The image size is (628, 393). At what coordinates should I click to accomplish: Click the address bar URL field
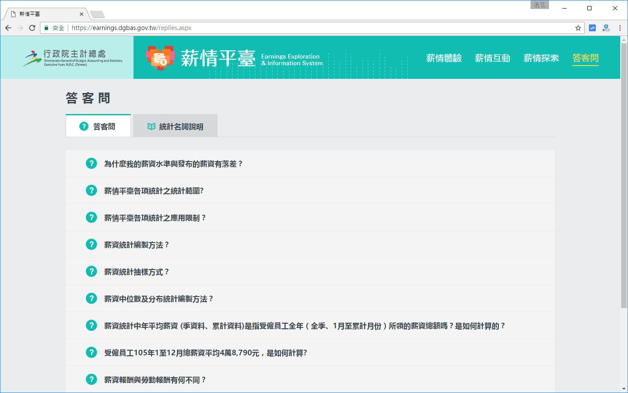[300, 28]
